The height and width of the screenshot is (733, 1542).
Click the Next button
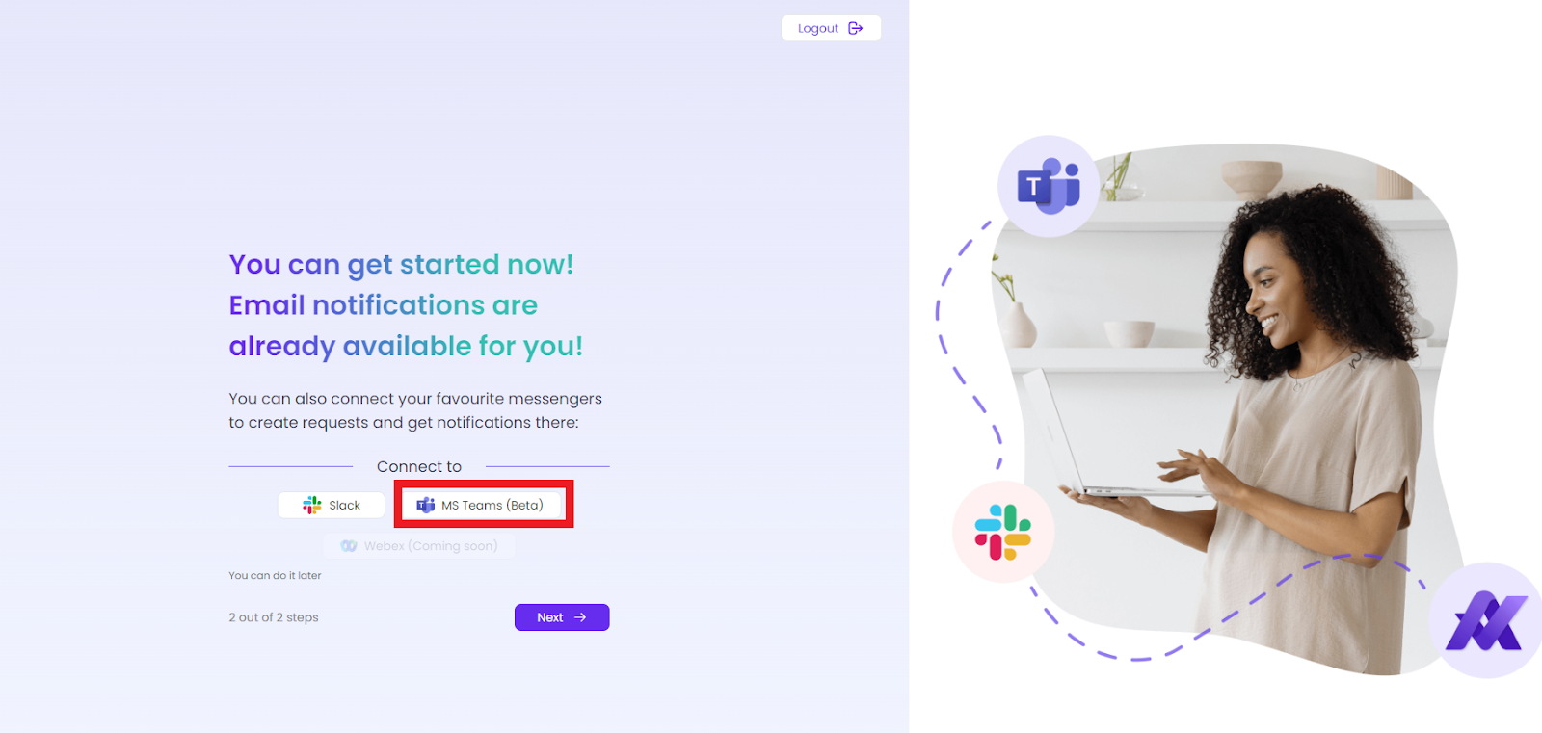pyautogui.click(x=562, y=617)
